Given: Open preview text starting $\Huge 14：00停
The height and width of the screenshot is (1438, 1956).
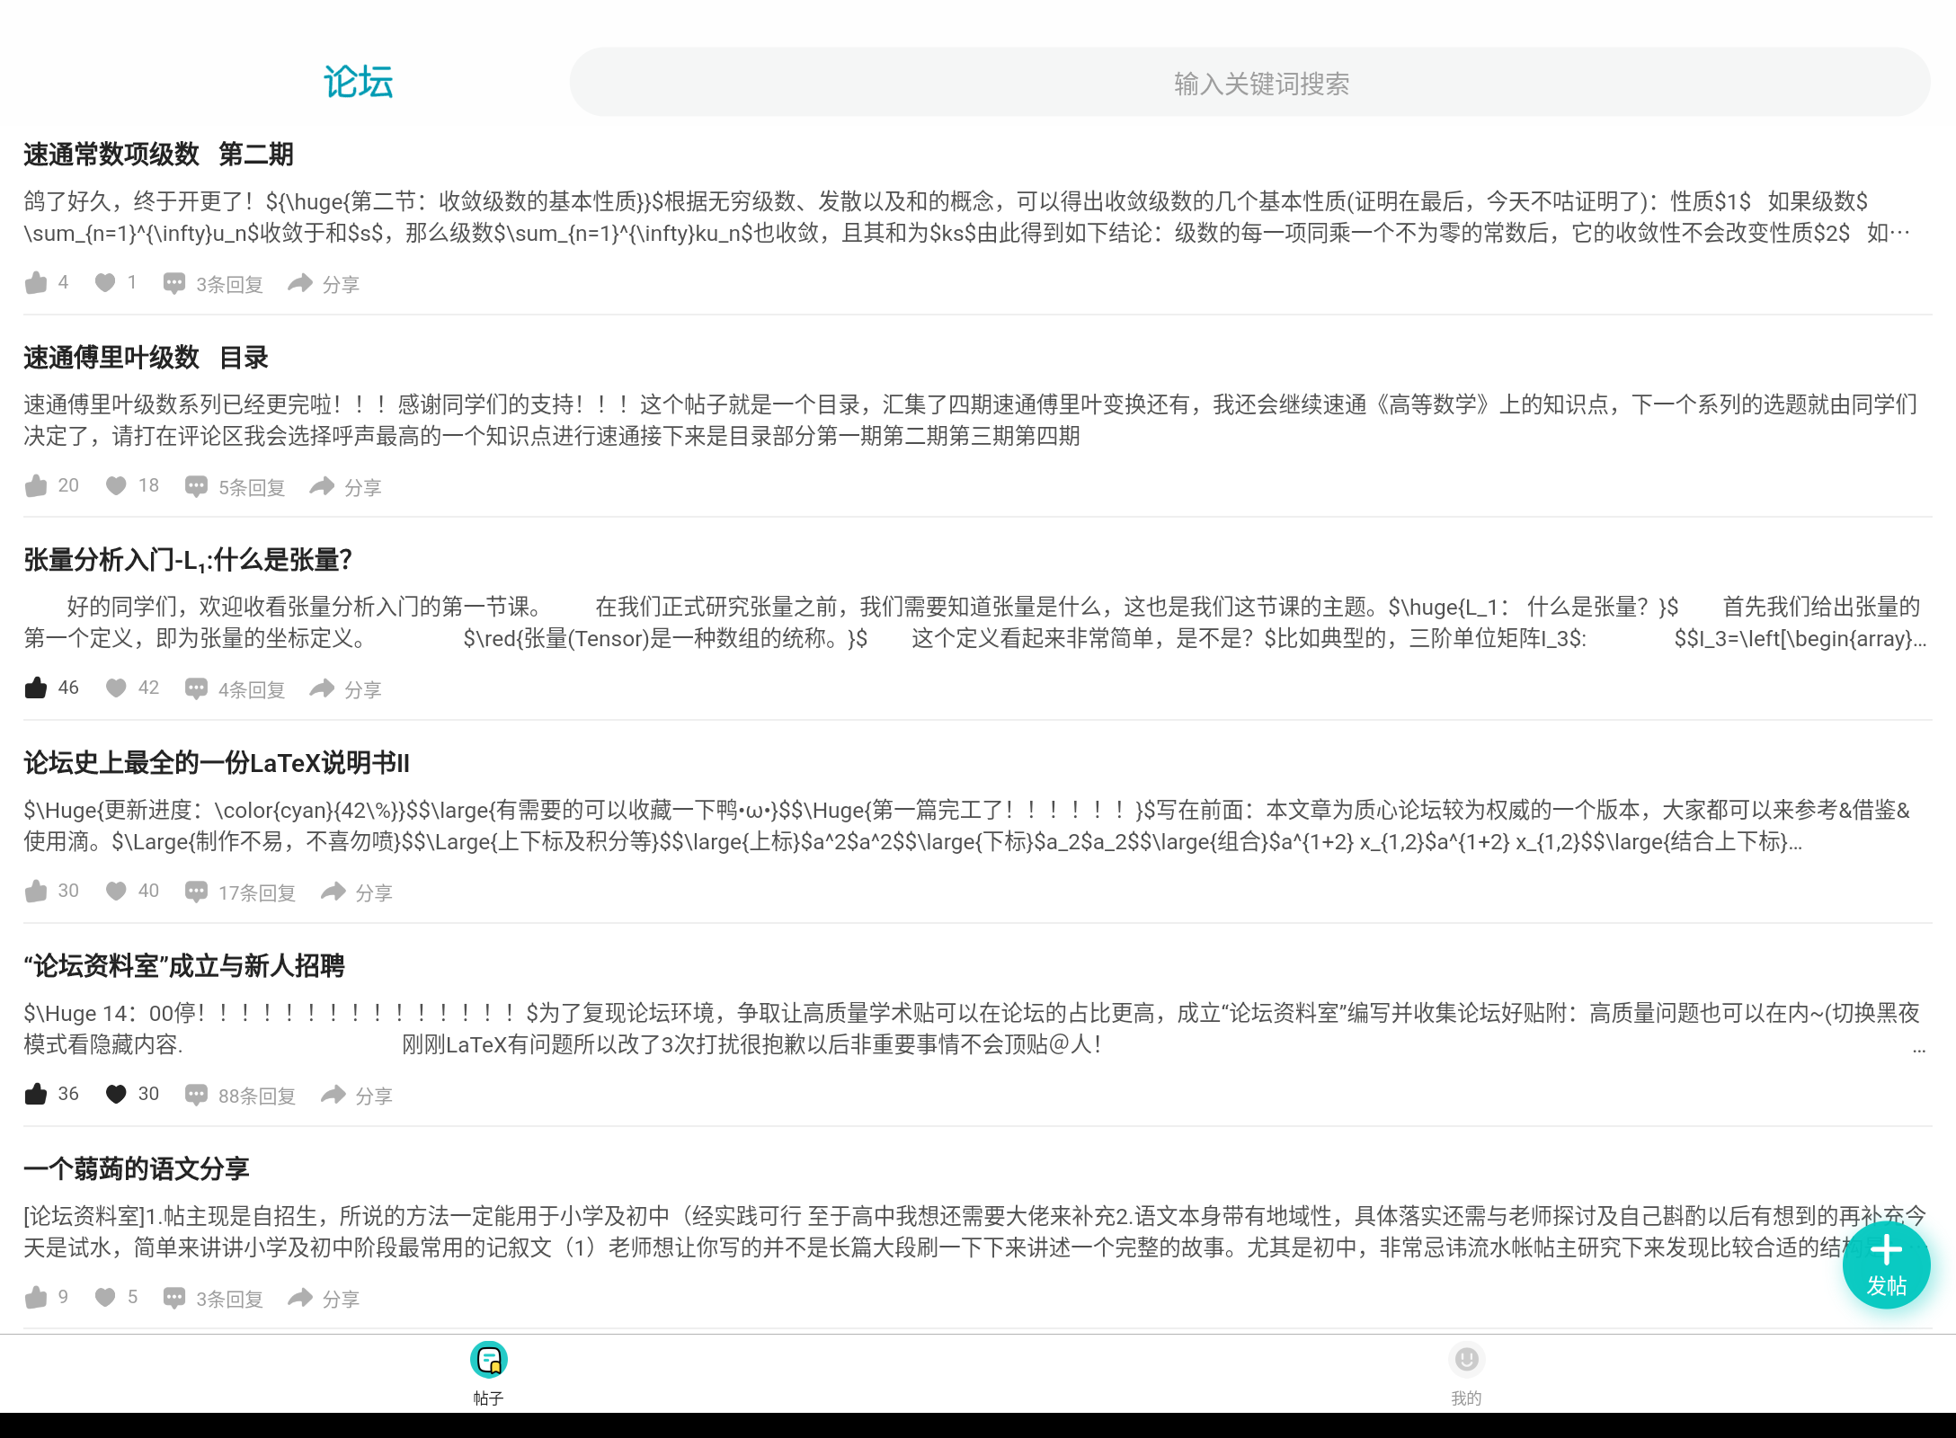Looking at the screenshot, I should click(x=975, y=1028).
